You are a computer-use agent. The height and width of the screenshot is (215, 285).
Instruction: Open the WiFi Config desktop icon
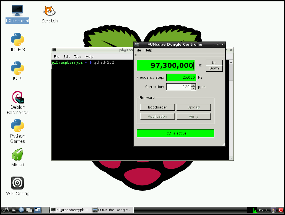17,186
